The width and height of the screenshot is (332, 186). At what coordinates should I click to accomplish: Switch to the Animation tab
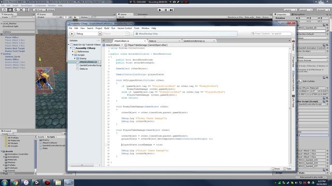pyautogui.click(x=142, y=14)
